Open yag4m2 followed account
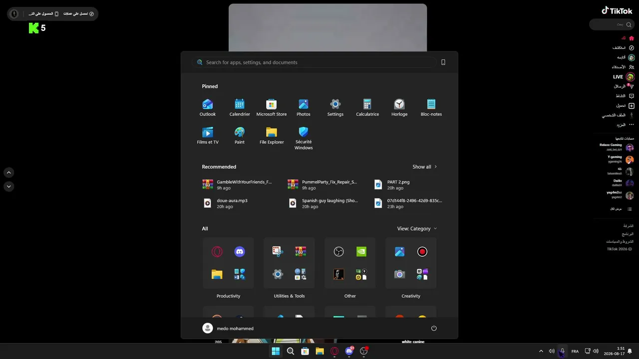 coord(620,195)
